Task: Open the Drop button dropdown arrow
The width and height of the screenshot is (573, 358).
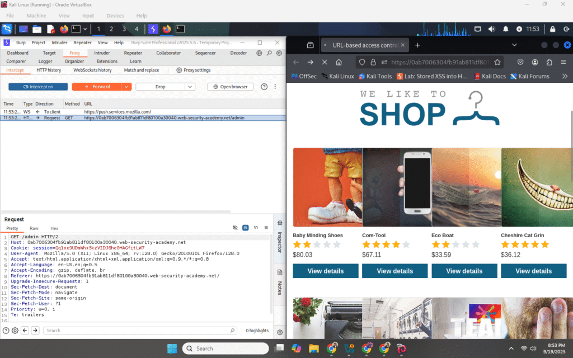Action: point(190,87)
